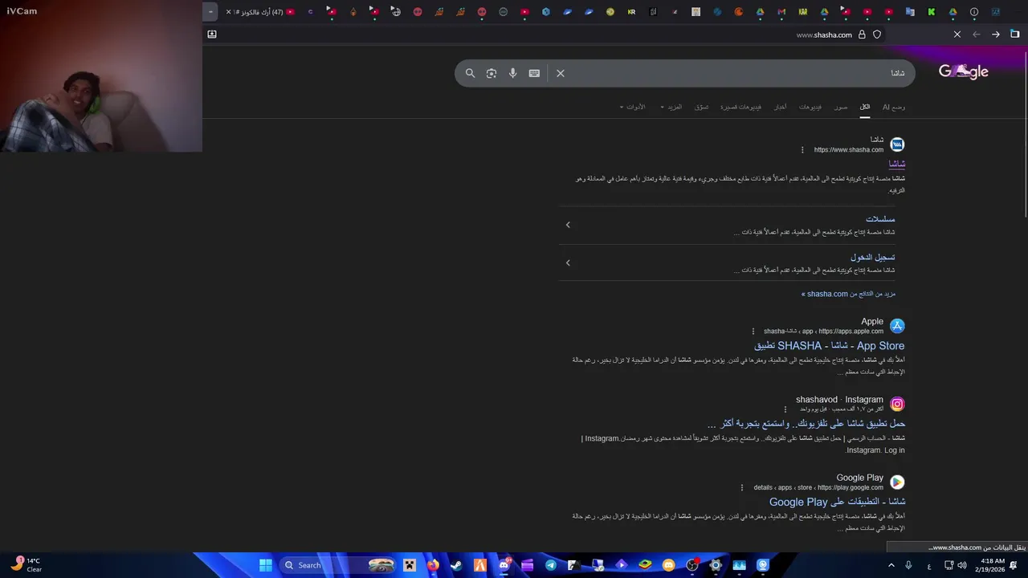The height and width of the screenshot is (578, 1028).
Task: Open the Shopping tab (تسوّق)
Action: (701, 107)
